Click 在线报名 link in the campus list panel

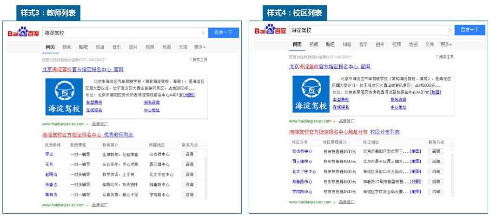pos(341,107)
